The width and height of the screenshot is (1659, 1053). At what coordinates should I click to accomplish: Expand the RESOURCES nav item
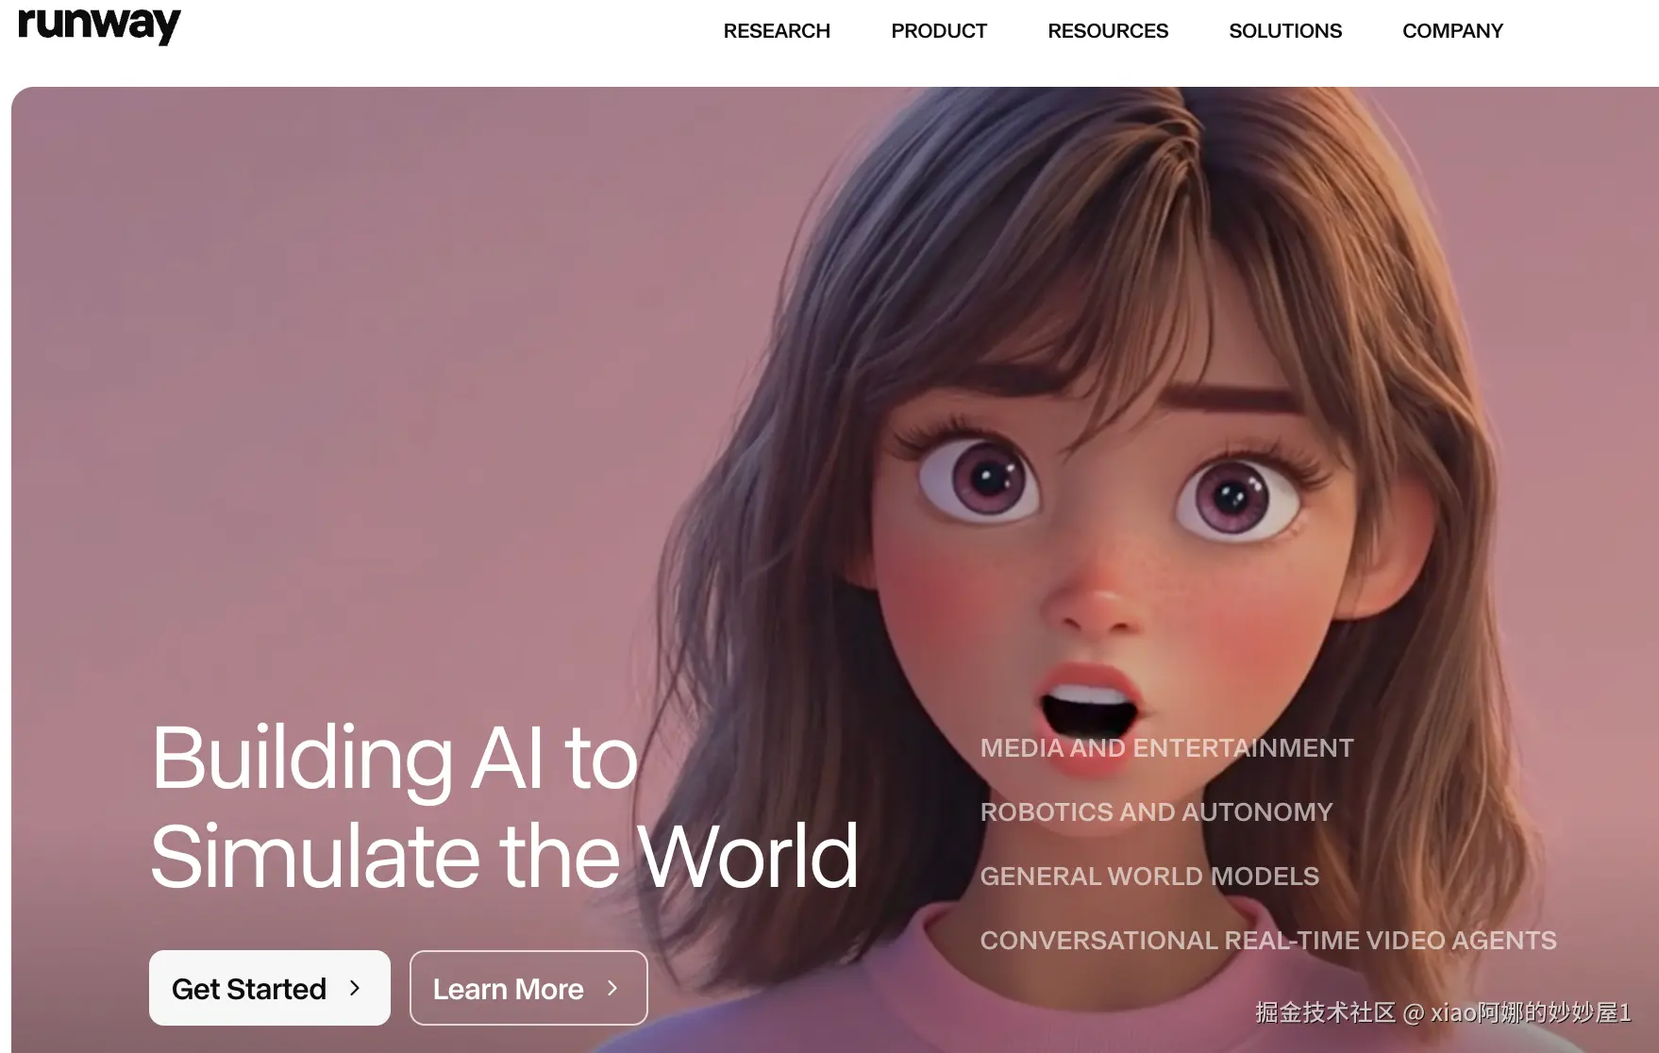pos(1108,31)
